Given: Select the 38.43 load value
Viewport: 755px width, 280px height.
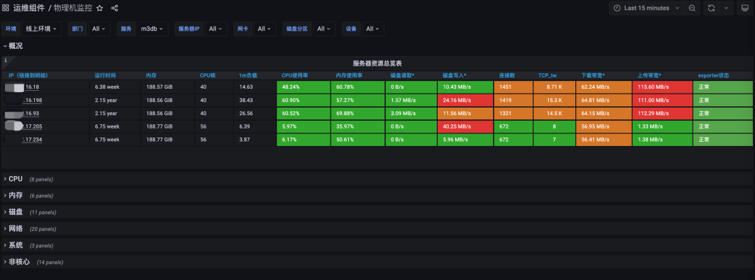Looking at the screenshot, I should pyautogui.click(x=255, y=100).
